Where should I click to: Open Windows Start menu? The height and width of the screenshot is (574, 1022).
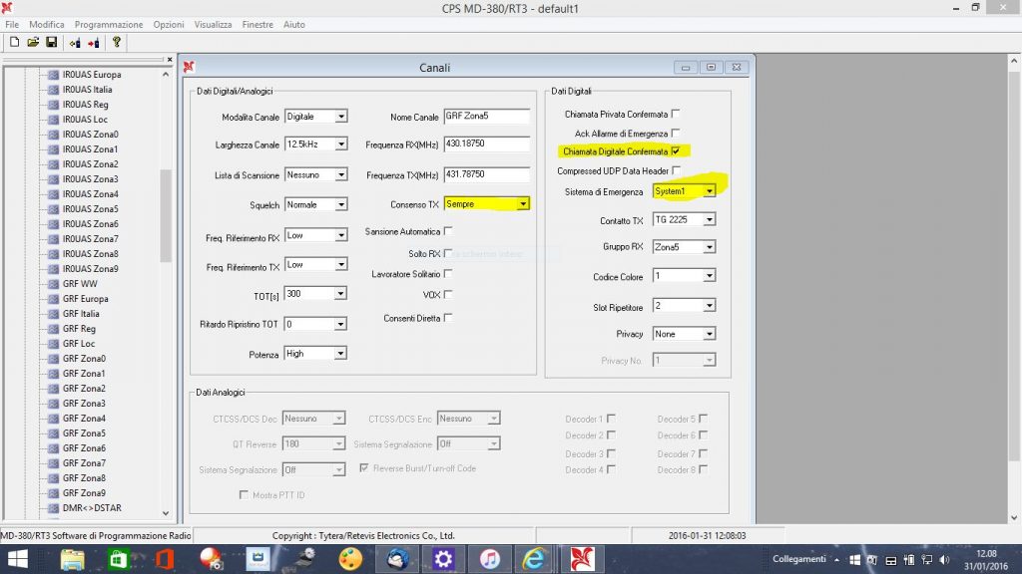(x=18, y=559)
